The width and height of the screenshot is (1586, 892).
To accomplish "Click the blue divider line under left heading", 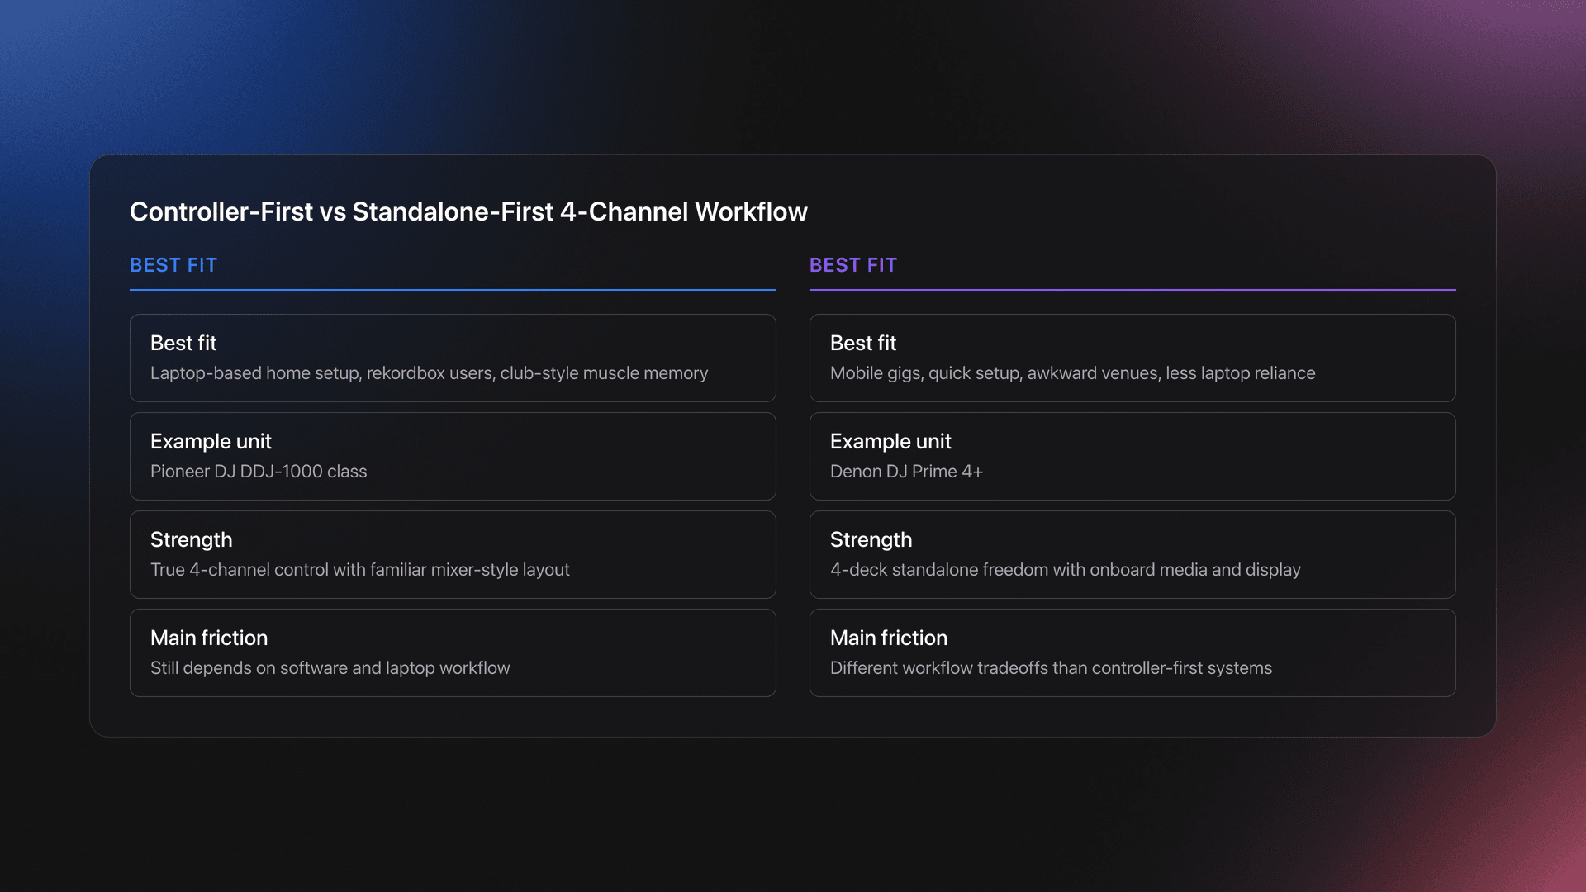I will click(x=453, y=290).
